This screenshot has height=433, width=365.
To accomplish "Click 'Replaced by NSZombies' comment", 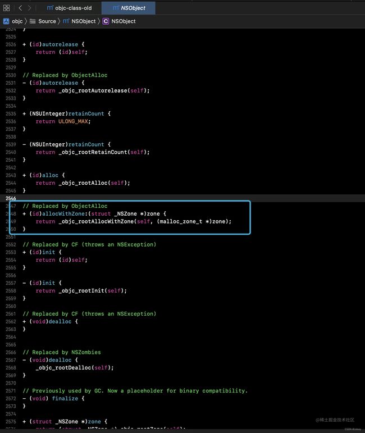I will coord(62,352).
